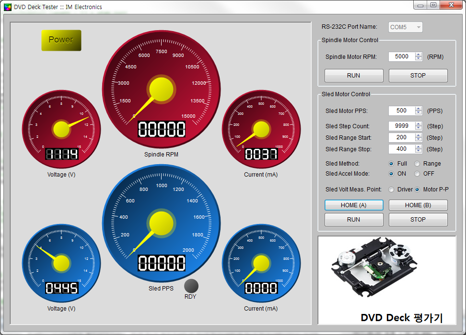Choose Driver as Sled Volt Meas. Point
This screenshot has height=335, width=466.
tap(392, 190)
